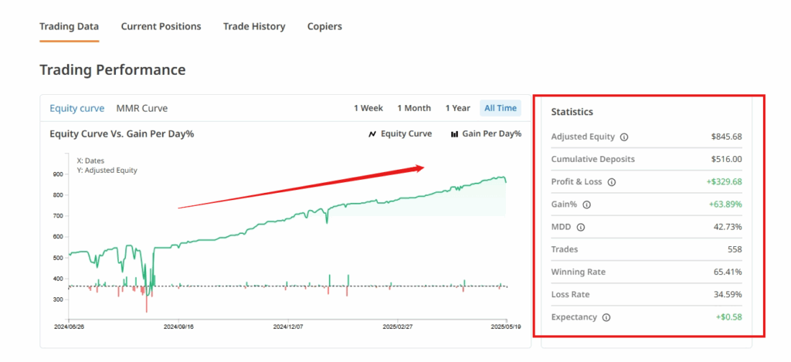Go to the Copiers tab
791x362 pixels.
324,26
